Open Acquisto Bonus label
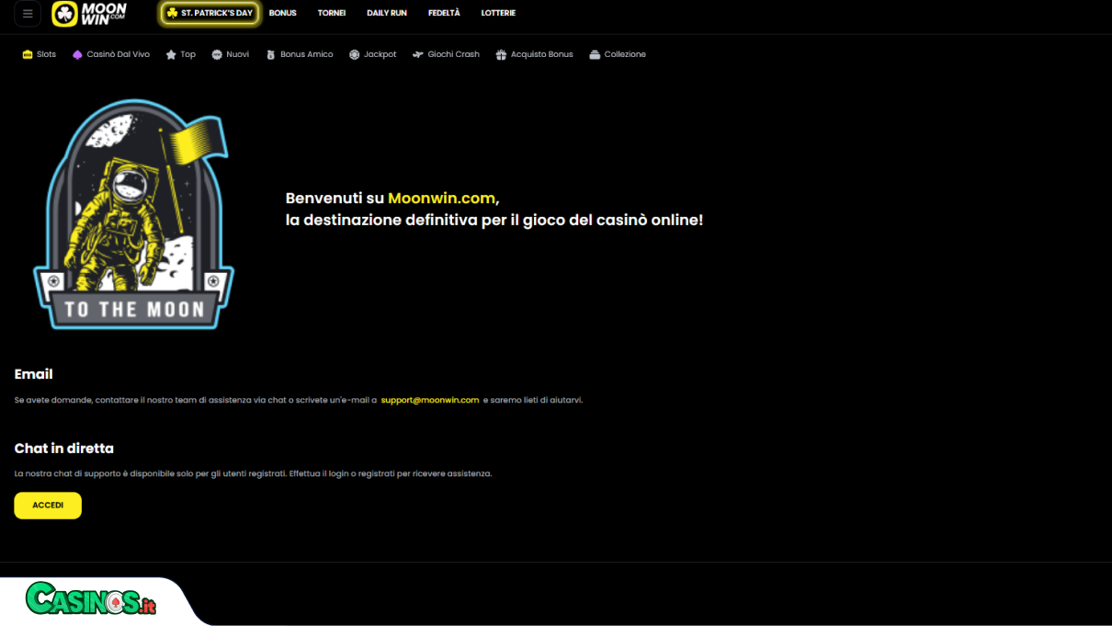This screenshot has height=626, width=1112. (x=542, y=55)
